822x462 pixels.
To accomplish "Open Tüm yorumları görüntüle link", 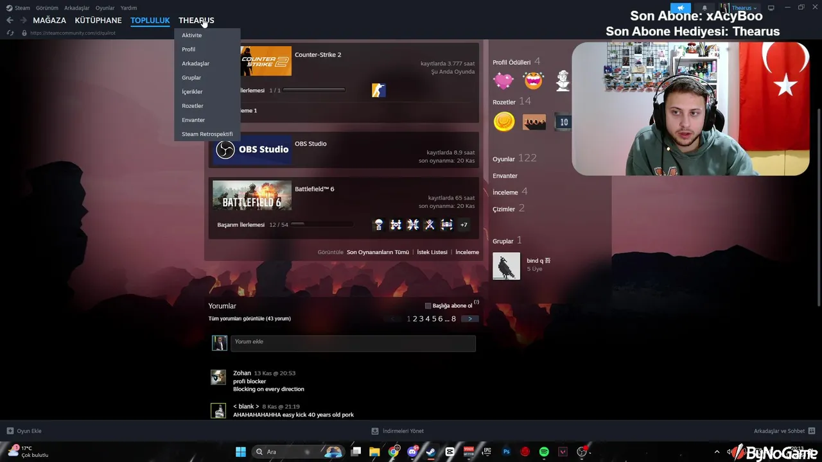I will click(x=249, y=318).
